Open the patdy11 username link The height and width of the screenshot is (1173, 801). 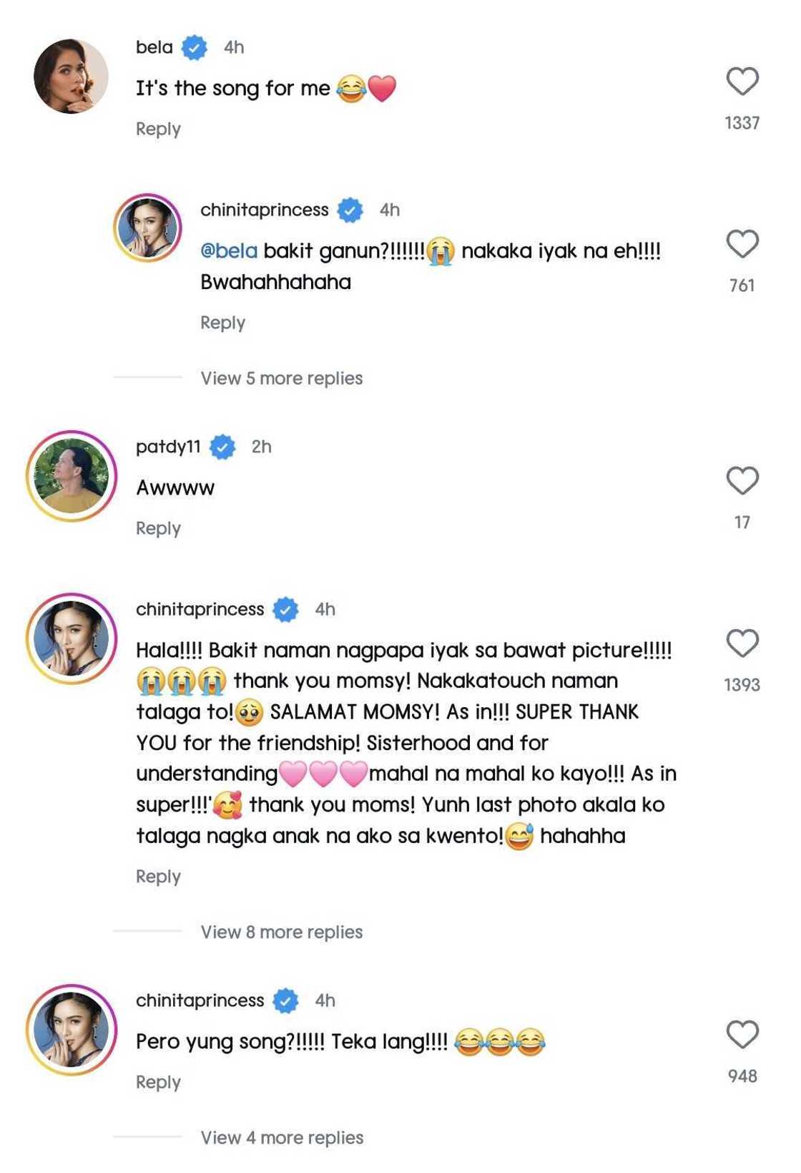[x=168, y=447]
